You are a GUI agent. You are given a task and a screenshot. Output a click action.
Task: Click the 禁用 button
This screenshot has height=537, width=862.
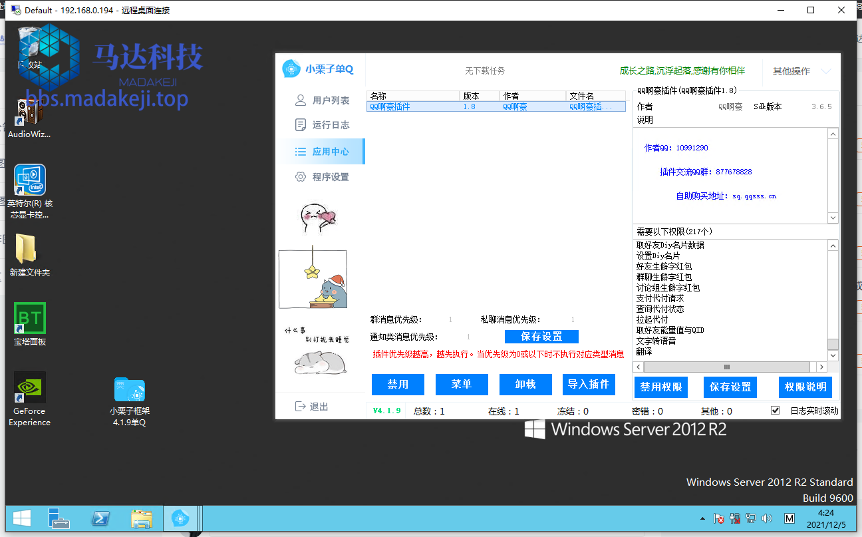point(398,385)
